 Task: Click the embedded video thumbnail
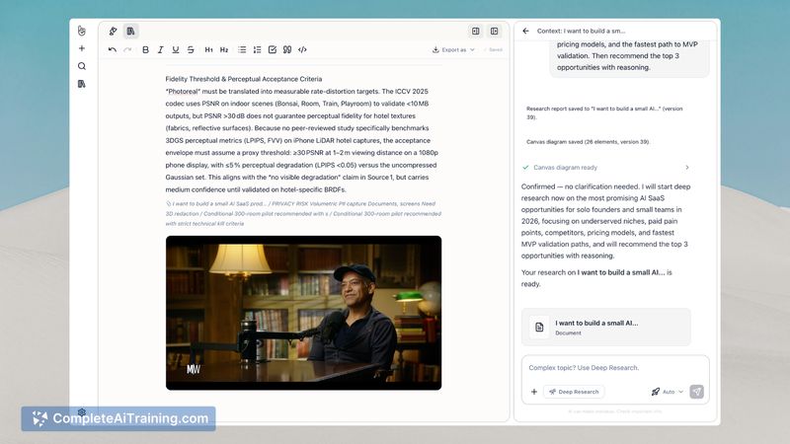tap(304, 313)
